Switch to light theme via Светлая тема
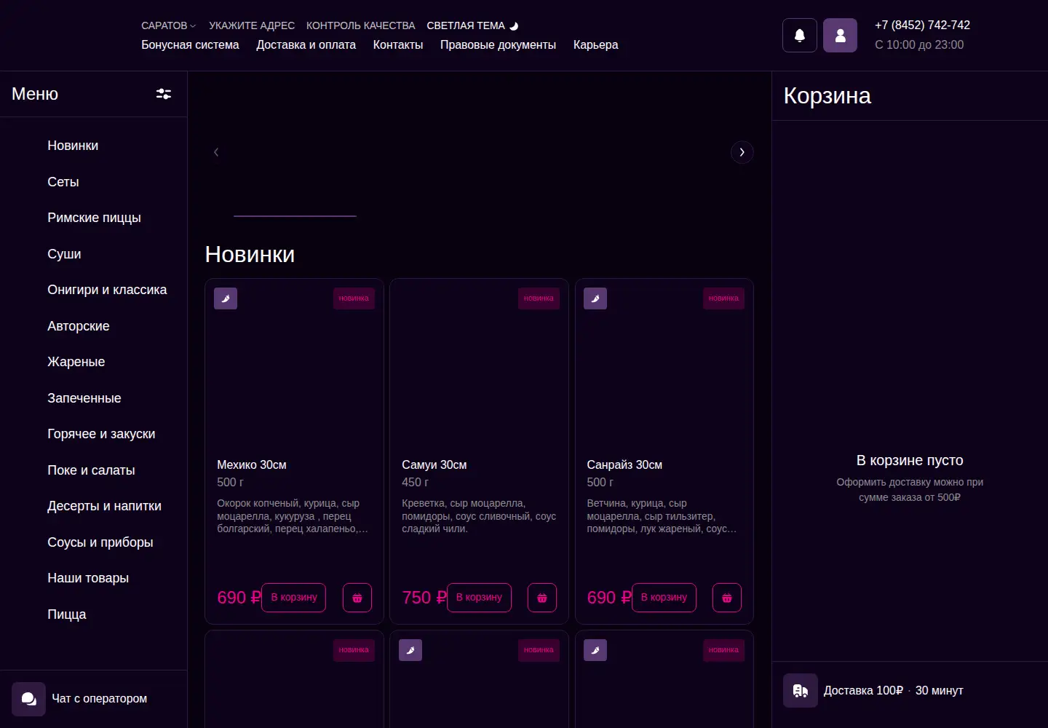Screen dimensions: 1048x728 pos(472,25)
